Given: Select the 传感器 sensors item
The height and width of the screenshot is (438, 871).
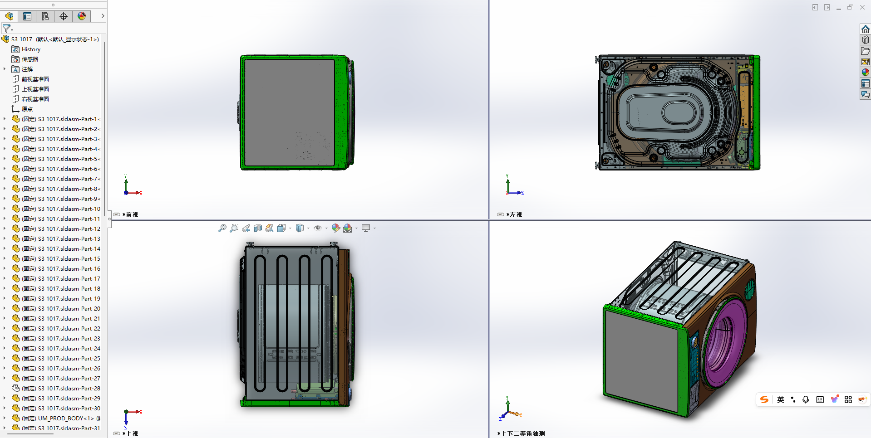Looking at the screenshot, I should click(x=25, y=59).
